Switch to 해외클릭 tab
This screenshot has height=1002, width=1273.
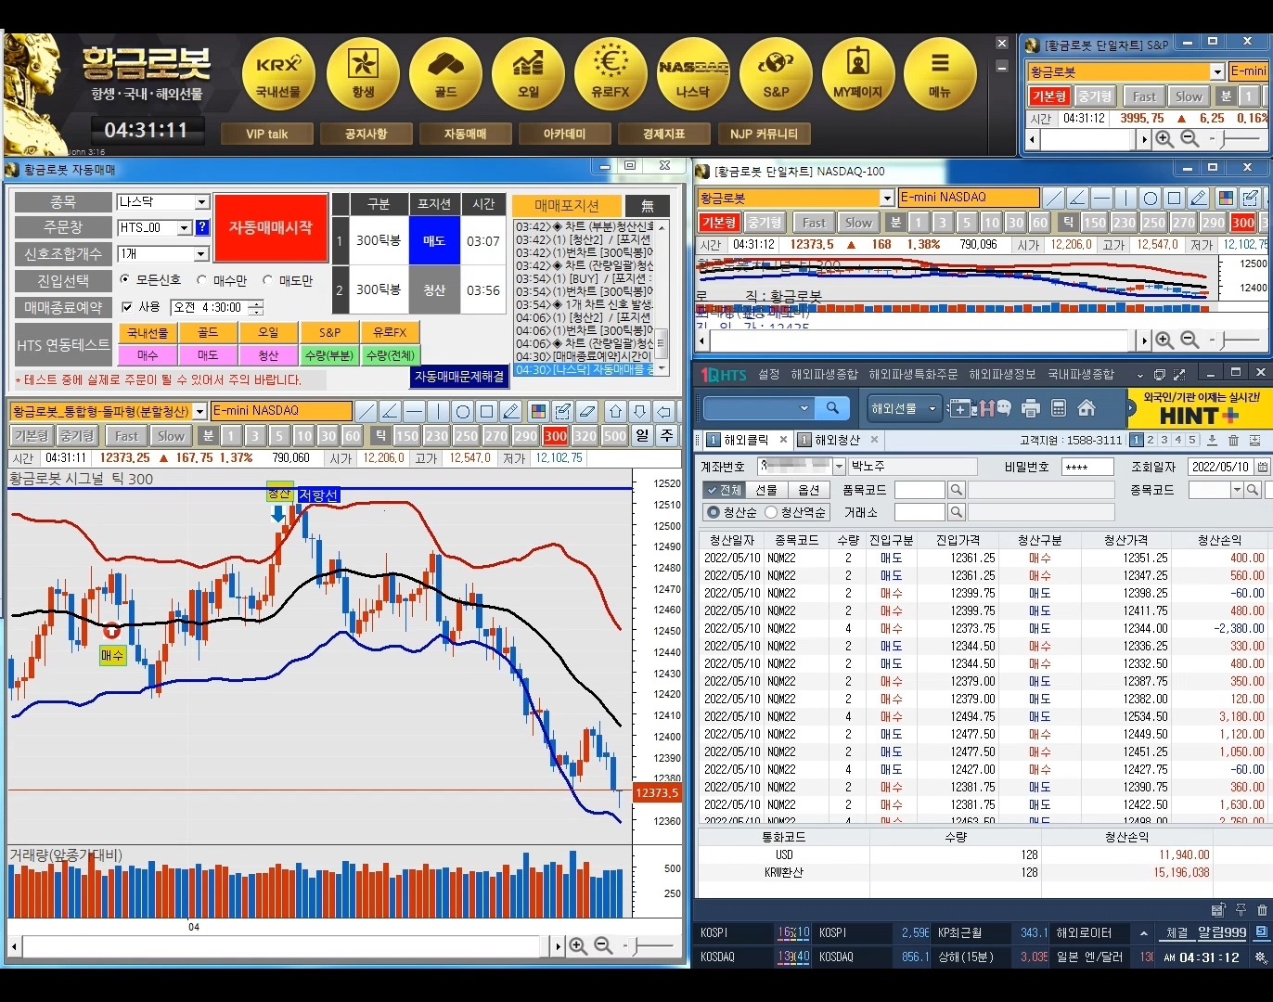[746, 440]
